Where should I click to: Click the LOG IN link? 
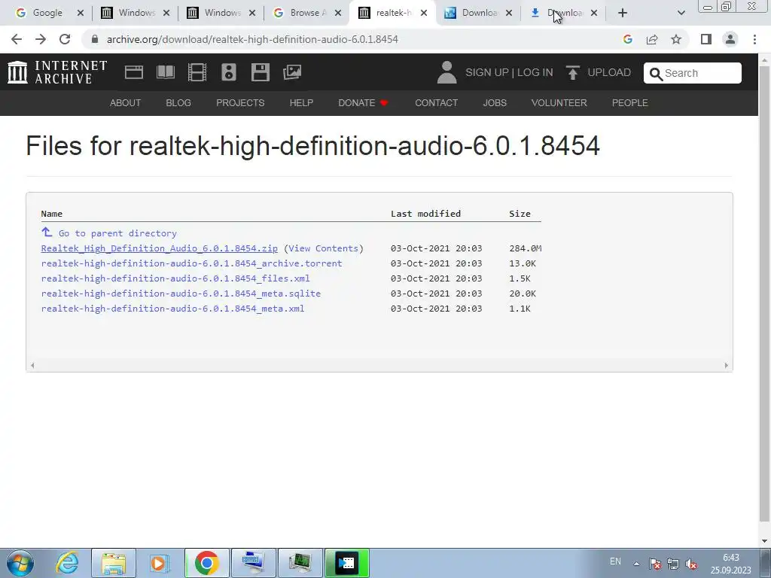coord(535,72)
